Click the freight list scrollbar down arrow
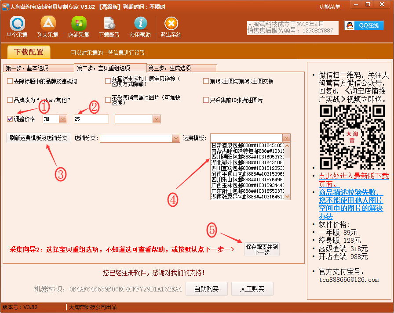Viewport: 394px width, 313px height. pos(287,197)
